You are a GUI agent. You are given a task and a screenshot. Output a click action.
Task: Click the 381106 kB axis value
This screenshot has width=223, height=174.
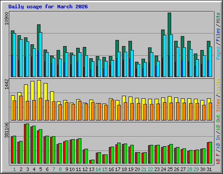pos(7,130)
